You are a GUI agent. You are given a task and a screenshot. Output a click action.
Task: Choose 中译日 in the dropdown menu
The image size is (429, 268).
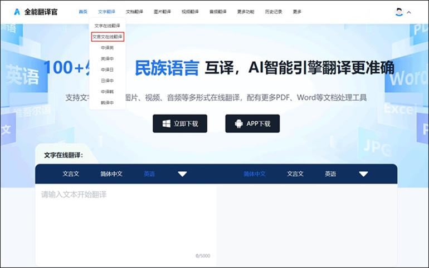tap(107, 70)
